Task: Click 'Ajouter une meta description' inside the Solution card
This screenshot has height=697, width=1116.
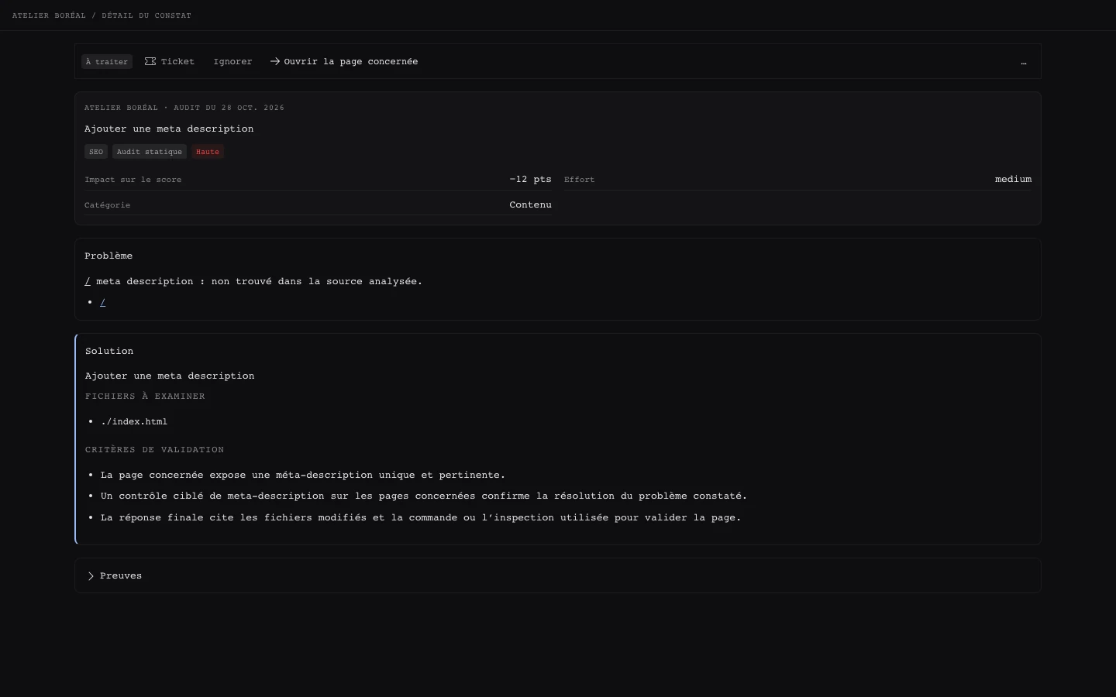Action: [170, 376]
